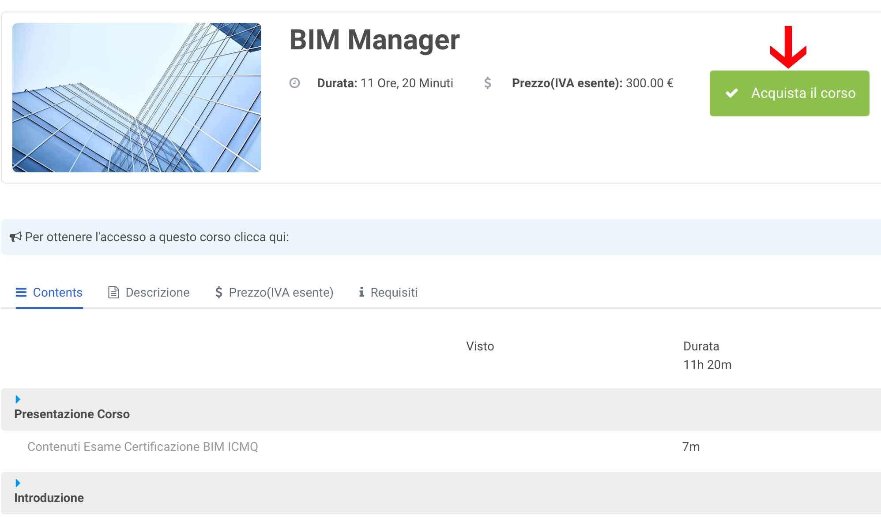Click the clock icon beside Durata
Viewport: 881px width, 517px height.
(294, 83)
